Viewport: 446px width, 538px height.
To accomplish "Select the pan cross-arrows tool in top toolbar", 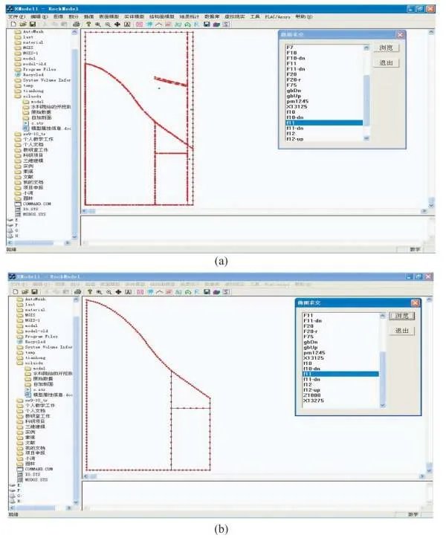I will click(117, 24).
